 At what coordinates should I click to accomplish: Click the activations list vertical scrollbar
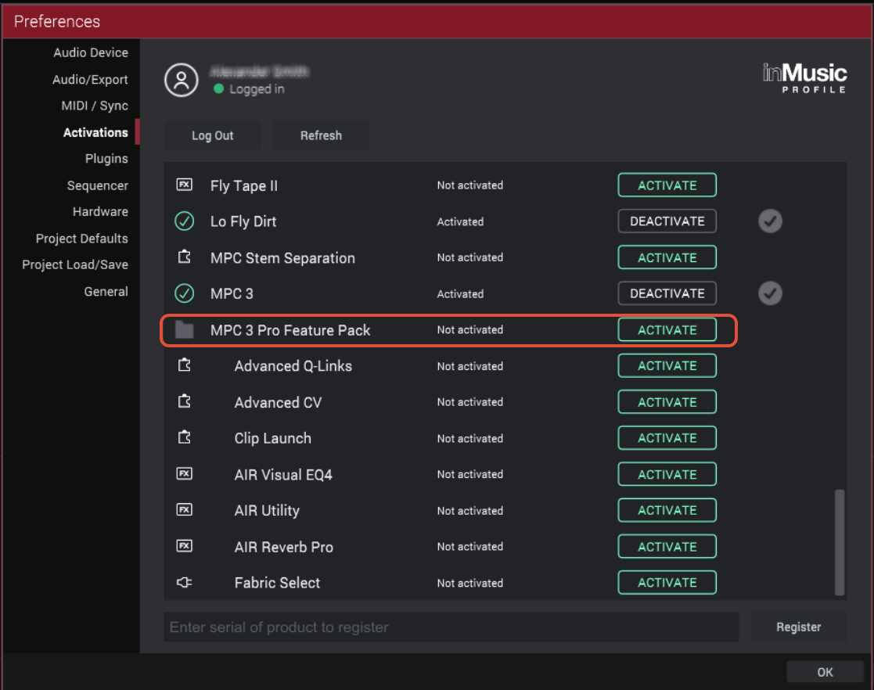pos(840,542)
